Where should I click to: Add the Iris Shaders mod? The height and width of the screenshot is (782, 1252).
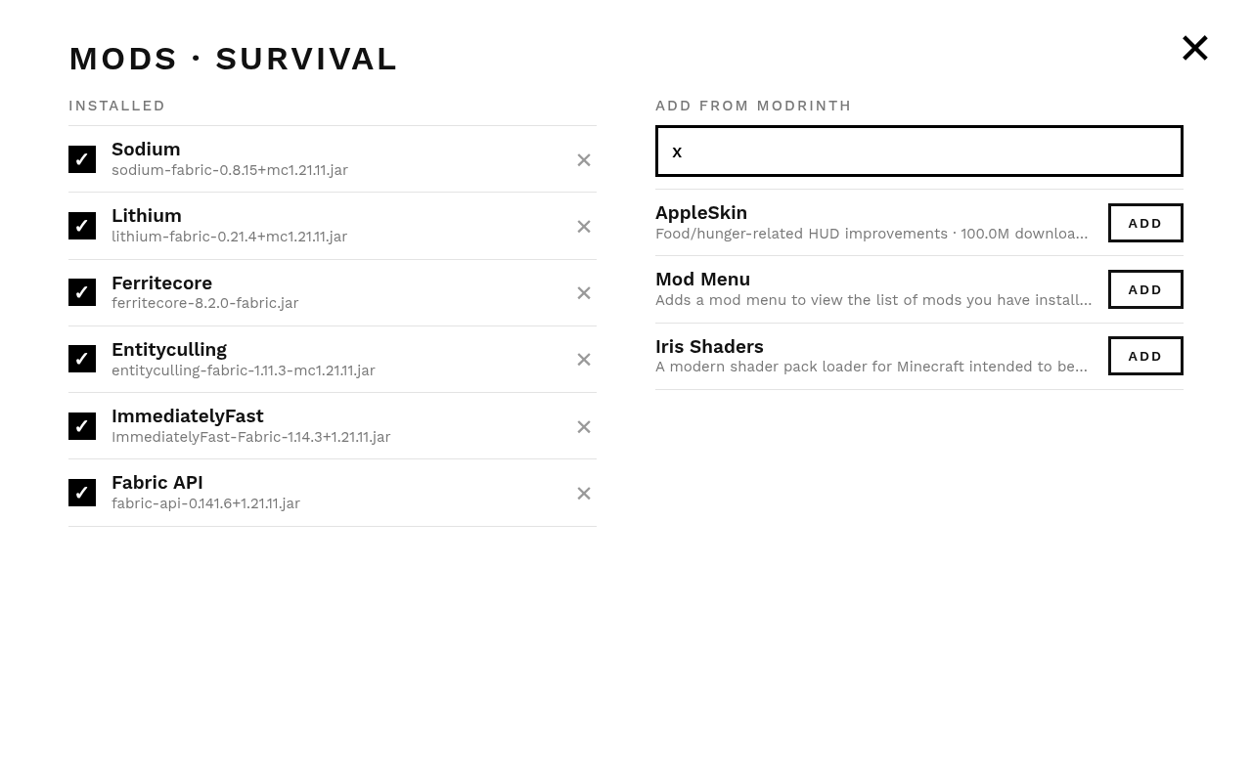(1145, 356)
